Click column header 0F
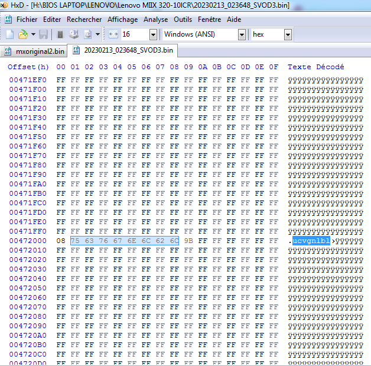The height and width of the screenshot is (366, 371). click(x=274, y=67)
